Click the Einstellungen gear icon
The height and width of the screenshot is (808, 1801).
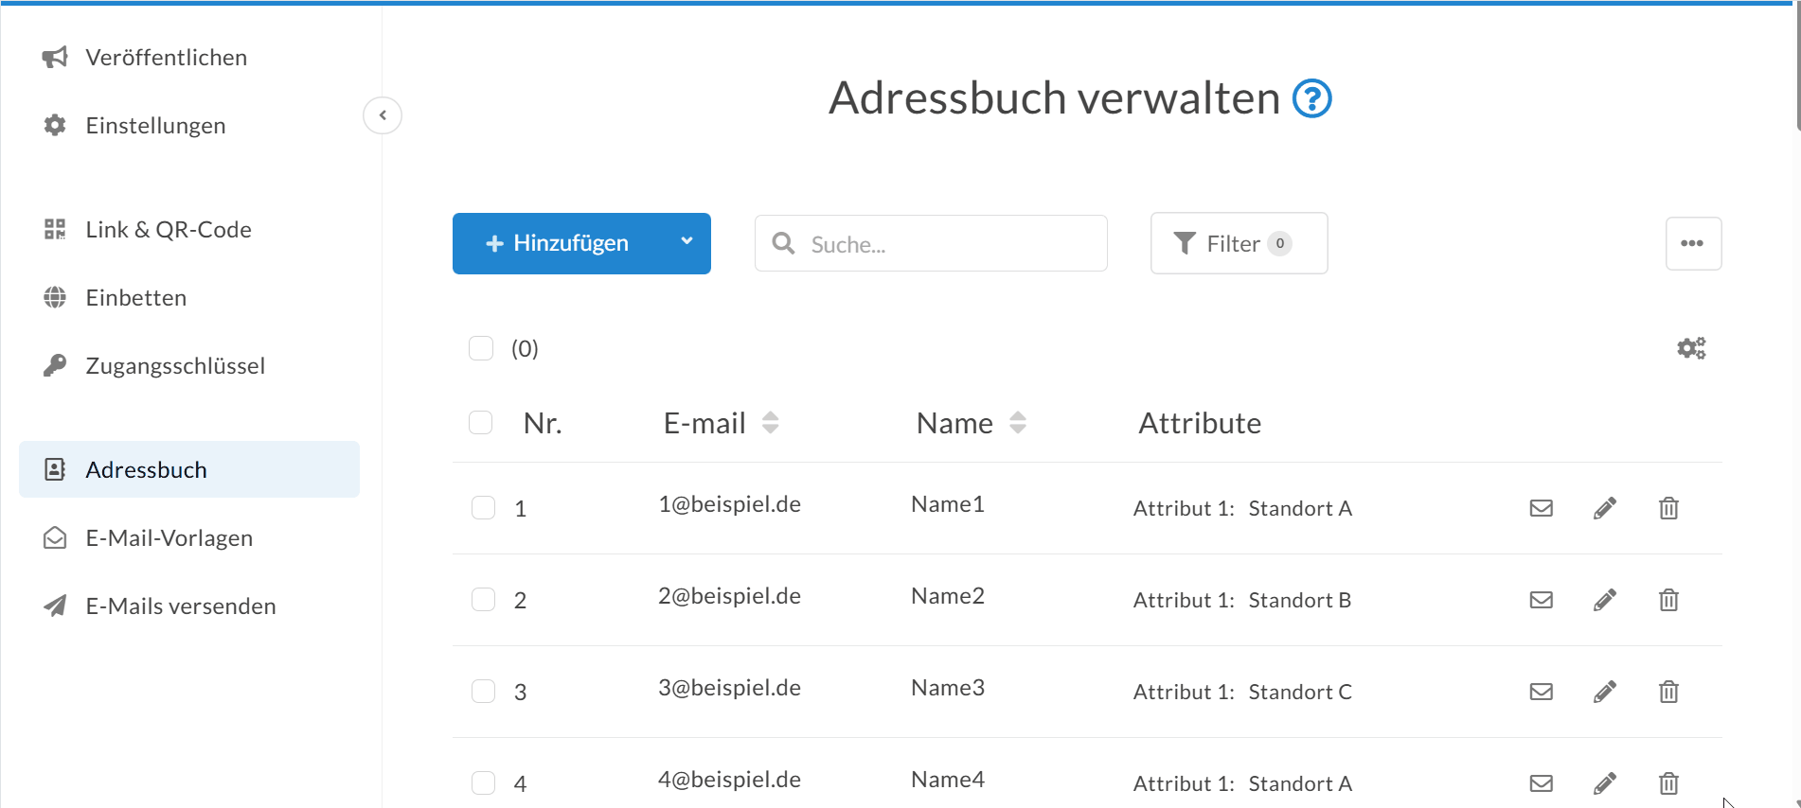(55, 125)
